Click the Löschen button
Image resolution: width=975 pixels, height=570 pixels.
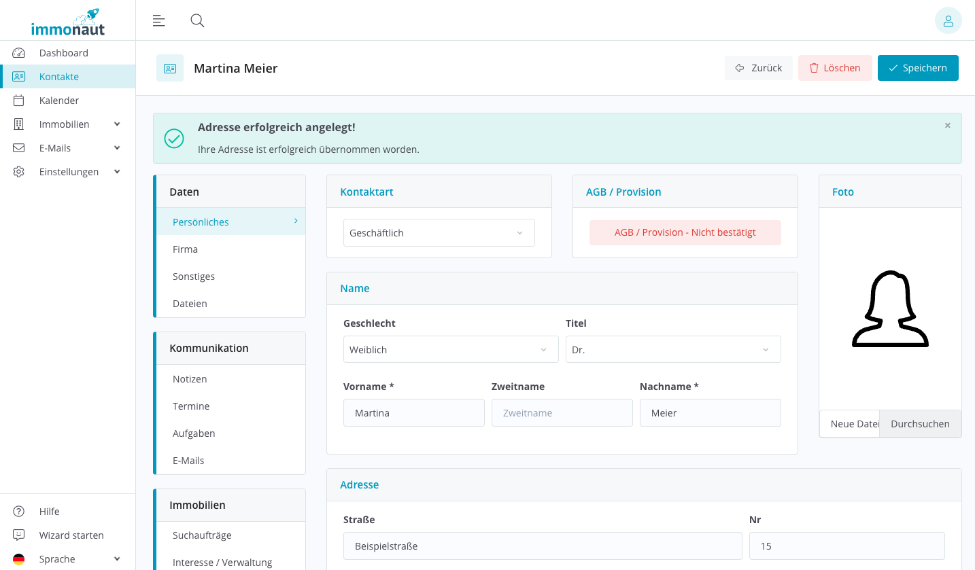(834, 68)
